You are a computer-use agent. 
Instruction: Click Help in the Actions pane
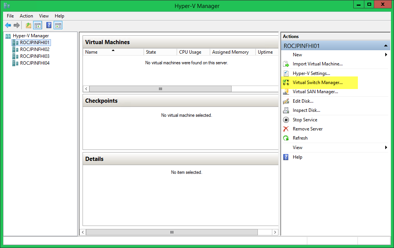297,157
